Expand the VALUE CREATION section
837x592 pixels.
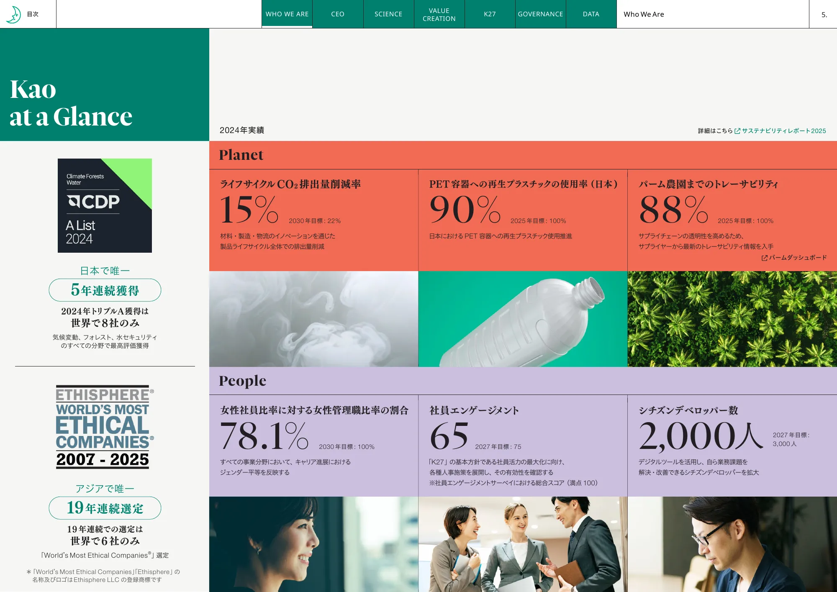439,14
